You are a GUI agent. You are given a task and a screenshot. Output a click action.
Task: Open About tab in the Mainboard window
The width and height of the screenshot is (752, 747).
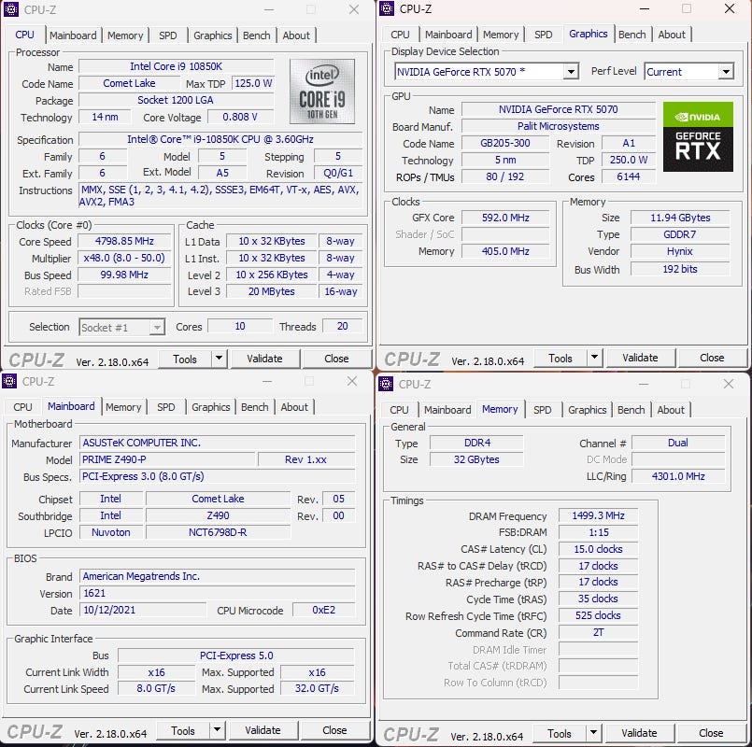[294, 407]
